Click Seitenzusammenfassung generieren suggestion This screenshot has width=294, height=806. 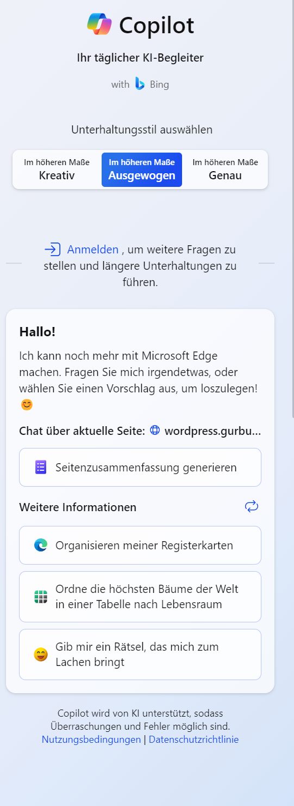pos(140,467)
